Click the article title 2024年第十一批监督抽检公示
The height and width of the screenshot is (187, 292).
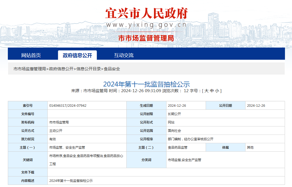pos(146,84)
